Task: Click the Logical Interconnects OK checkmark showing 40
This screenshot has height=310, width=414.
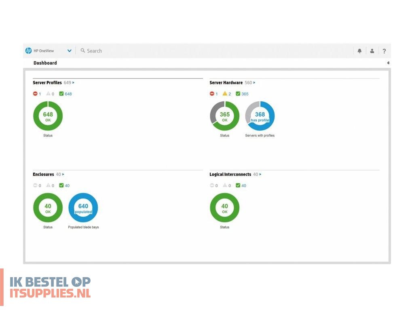Action: [238, 185]
